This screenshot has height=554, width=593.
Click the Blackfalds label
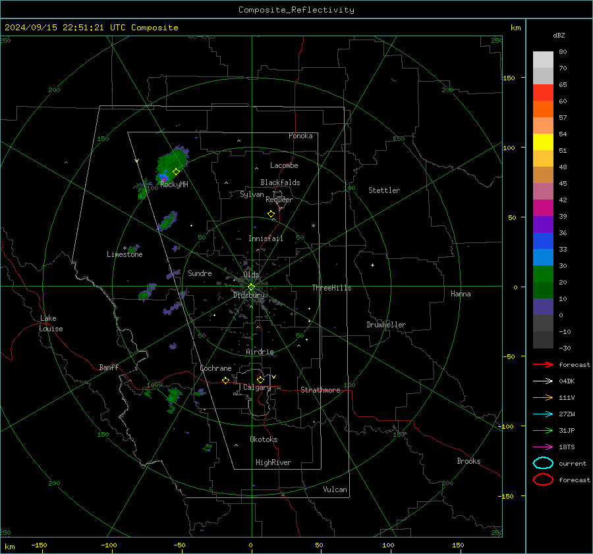click(280, 182)
